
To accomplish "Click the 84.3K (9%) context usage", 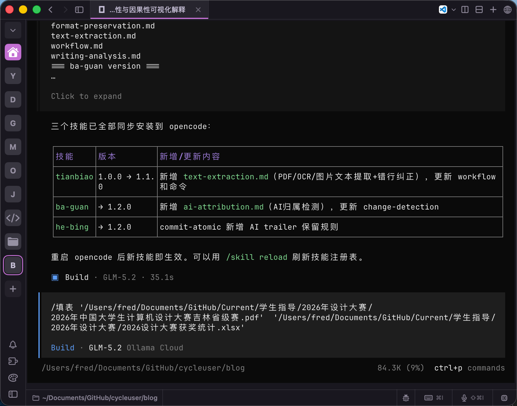I will coord(401,368).
